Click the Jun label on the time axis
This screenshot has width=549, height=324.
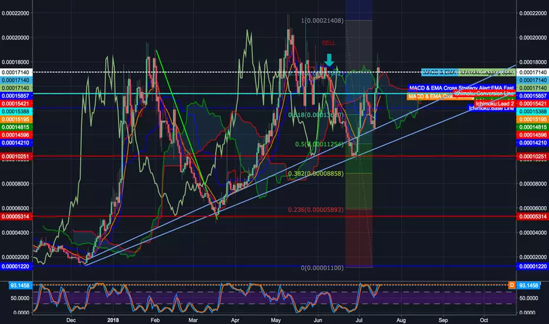pyautogui.click(x=318, y=320)
